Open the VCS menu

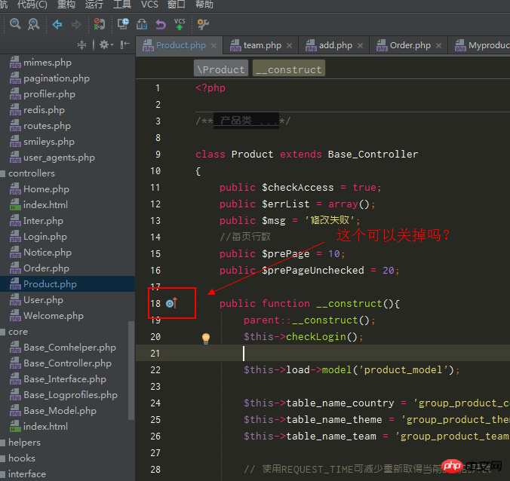click(149, 5)
